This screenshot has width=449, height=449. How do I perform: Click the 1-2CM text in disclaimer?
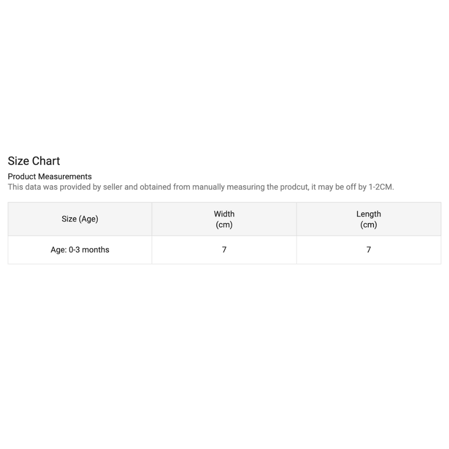coord(381,187)
